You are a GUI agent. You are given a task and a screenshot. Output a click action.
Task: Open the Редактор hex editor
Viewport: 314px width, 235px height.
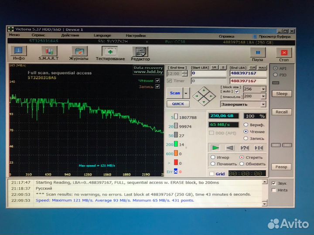[x=140, y=53]
